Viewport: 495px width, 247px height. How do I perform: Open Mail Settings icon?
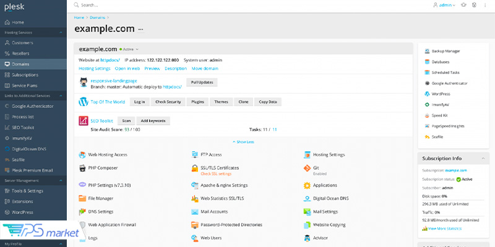(x=307, y=212)
